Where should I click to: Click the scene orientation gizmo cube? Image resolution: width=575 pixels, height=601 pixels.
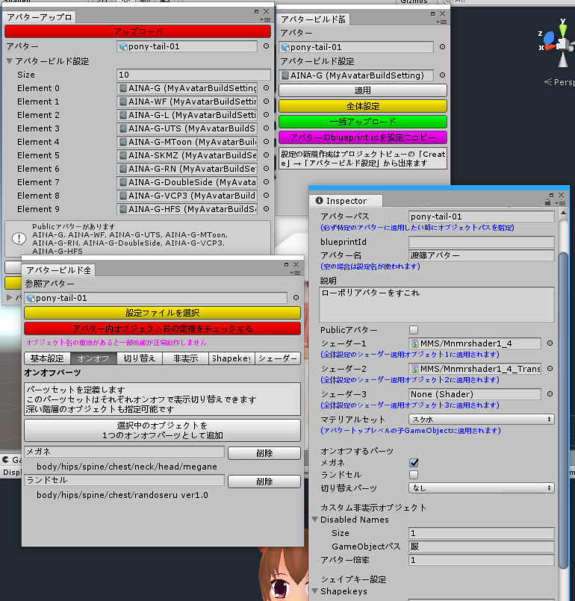point(560,43)
